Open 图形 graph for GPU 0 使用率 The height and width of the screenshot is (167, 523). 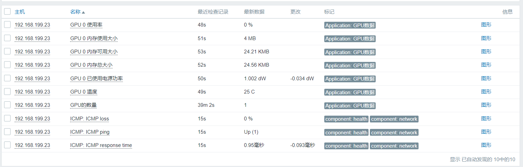486,25
